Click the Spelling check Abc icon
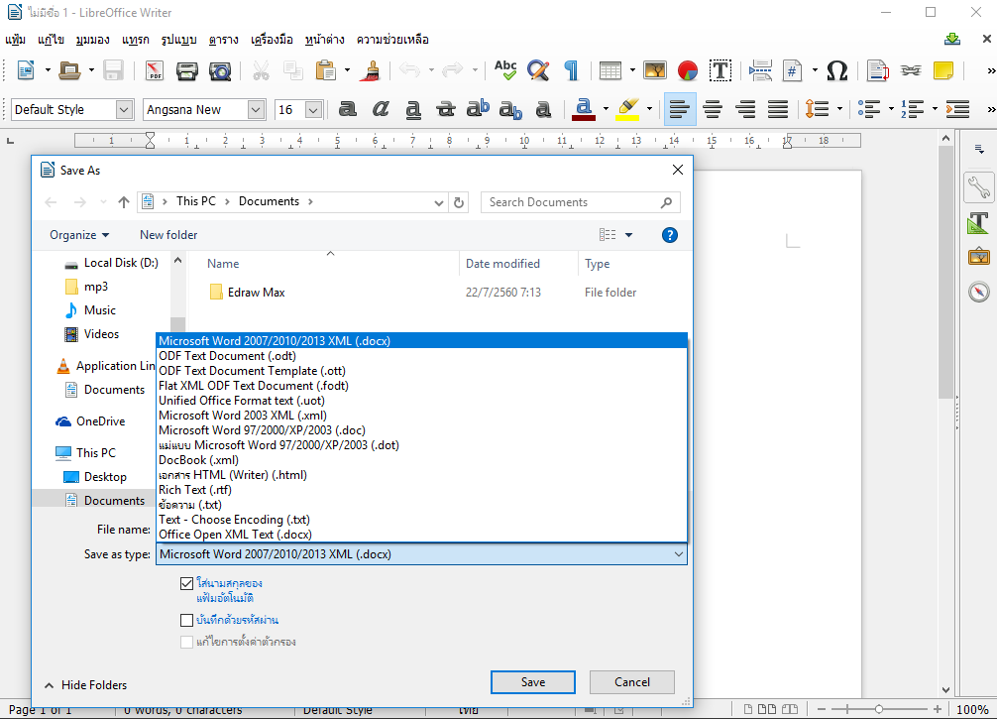 coord(506,70)
